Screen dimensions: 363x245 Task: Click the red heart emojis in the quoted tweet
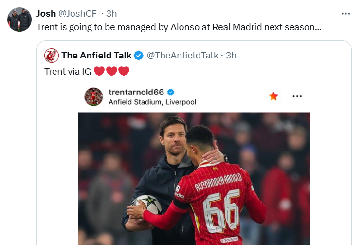[x=111, y=71]
